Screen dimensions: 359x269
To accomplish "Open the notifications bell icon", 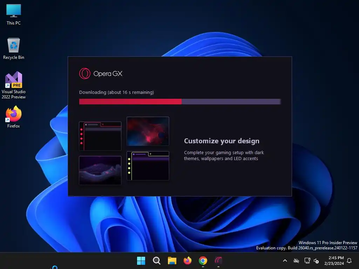I will (x=349, y=261).
